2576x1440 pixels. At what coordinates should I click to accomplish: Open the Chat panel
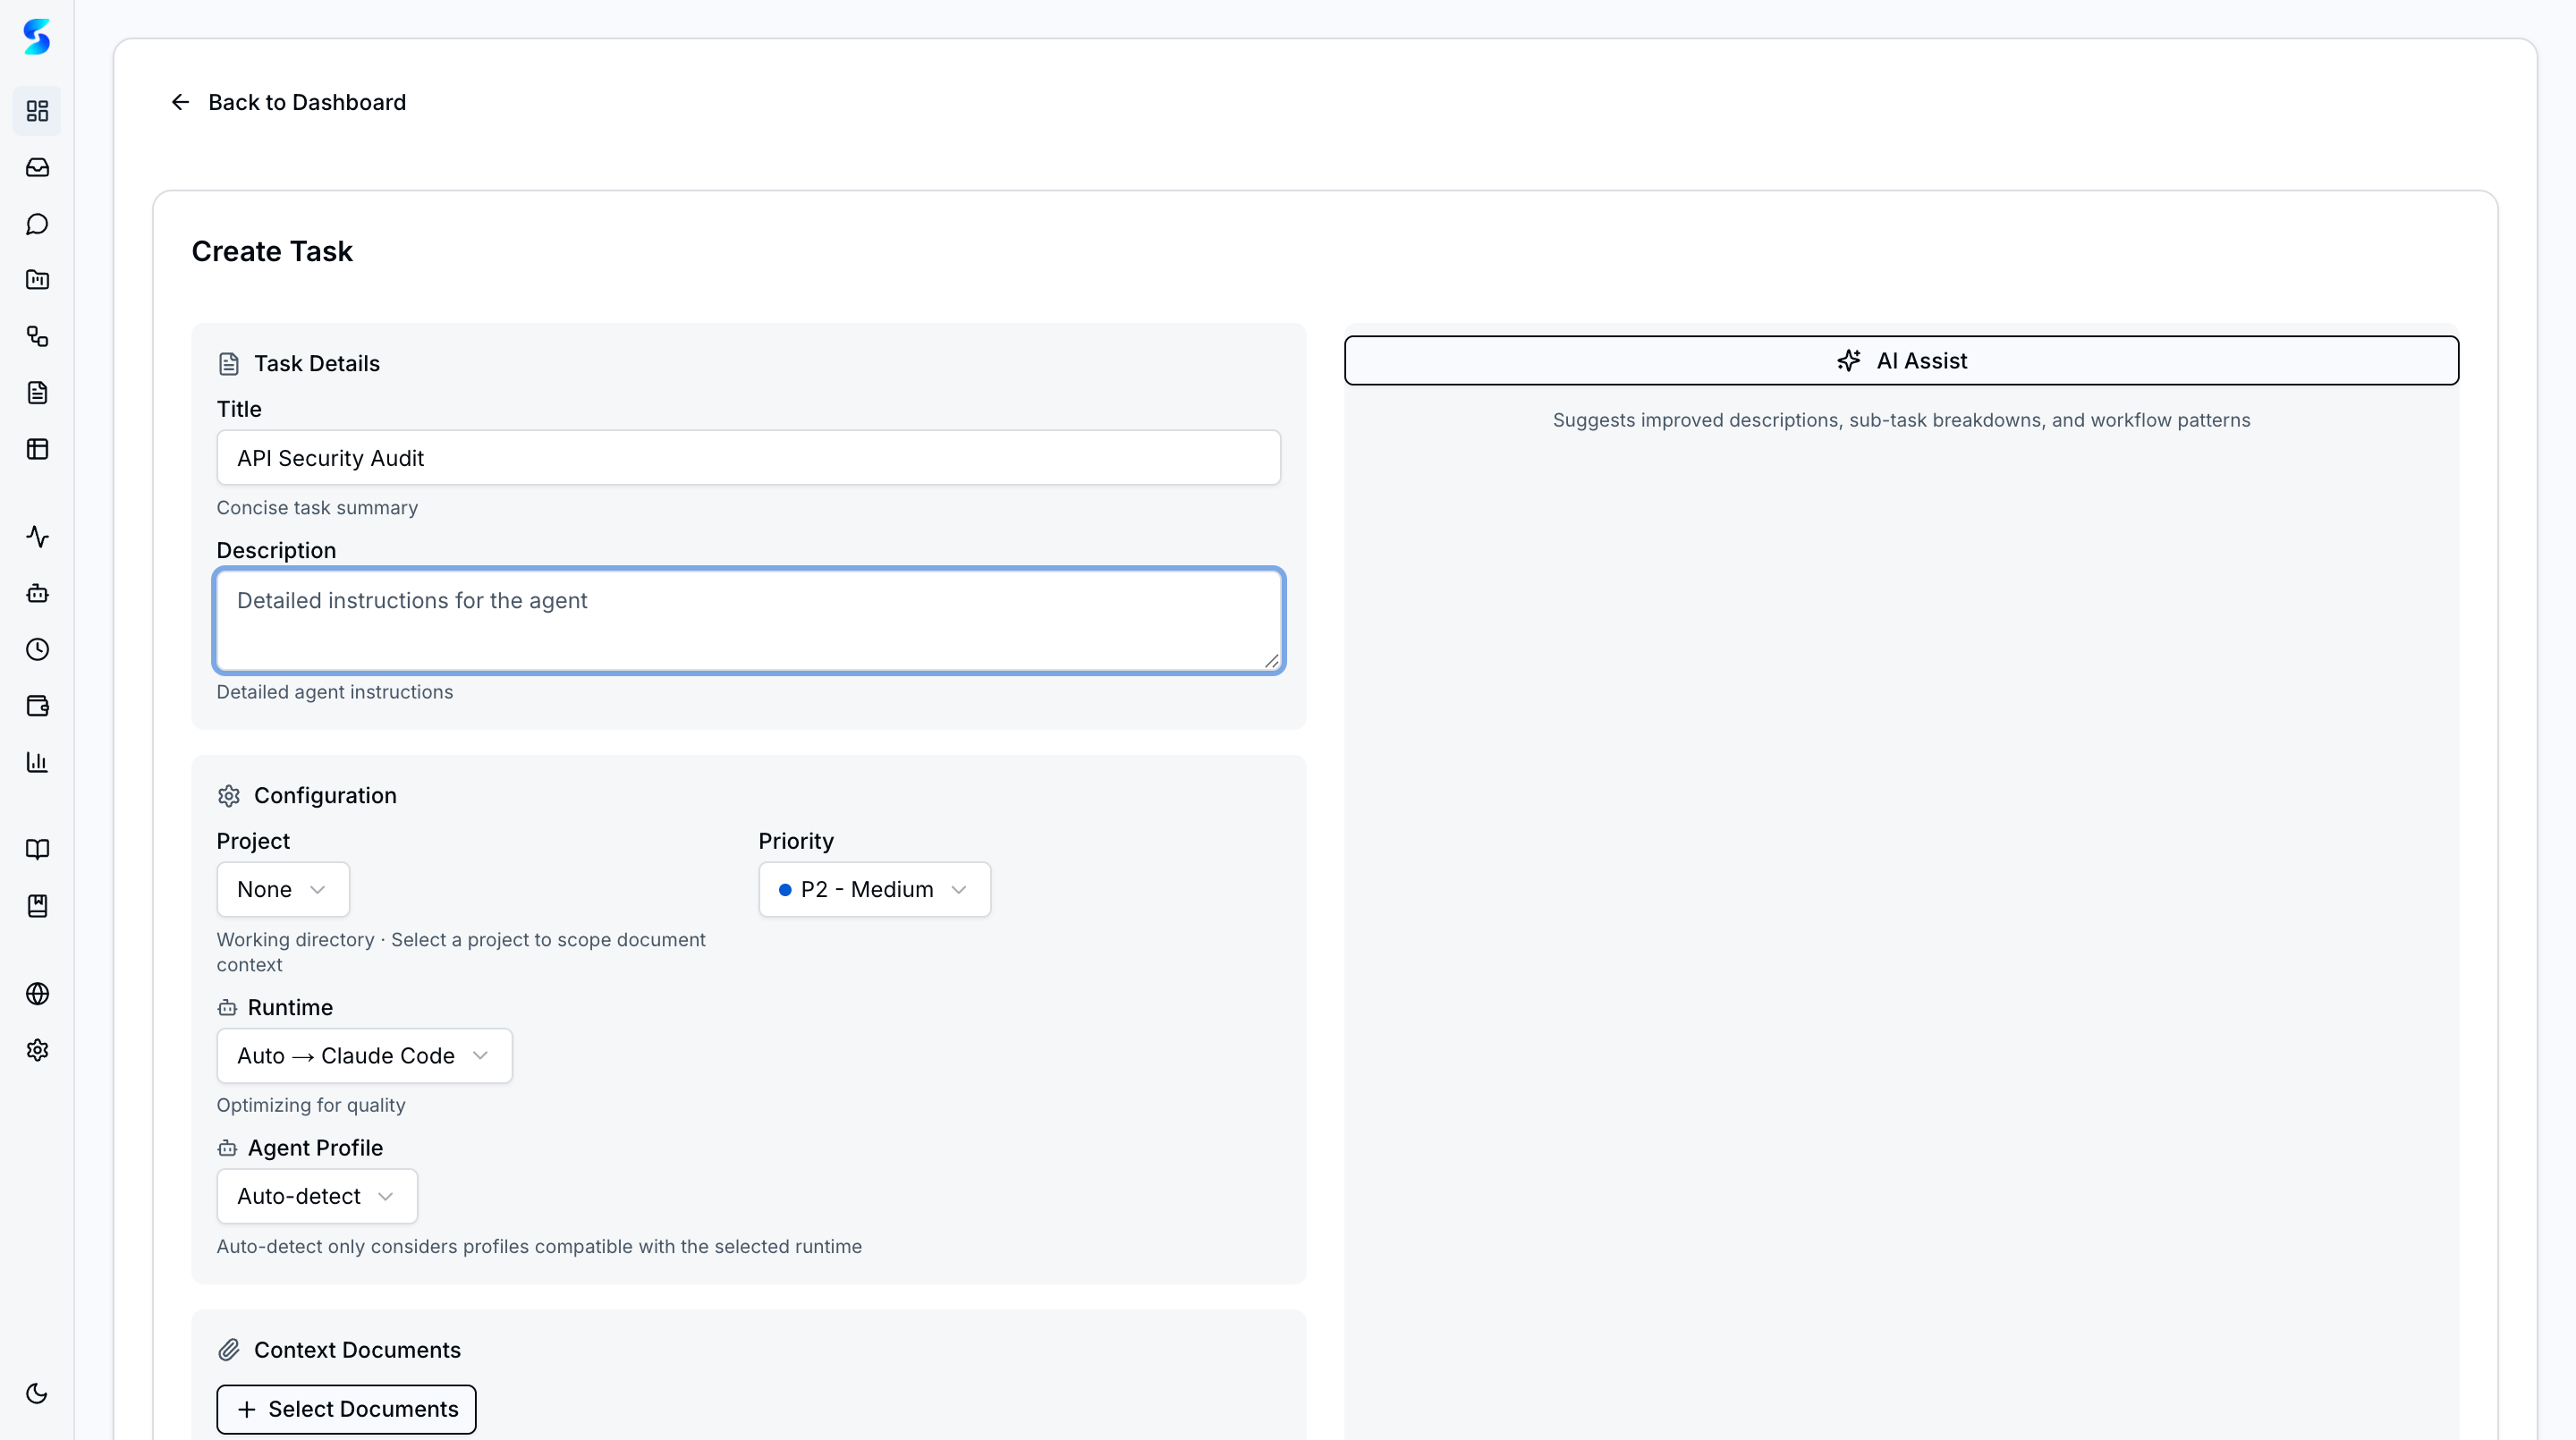pyautogui.click(x=37, y=224)
